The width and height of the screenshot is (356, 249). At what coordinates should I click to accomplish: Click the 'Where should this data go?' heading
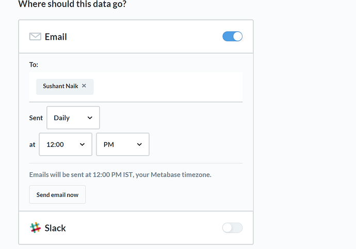[72, 4]
